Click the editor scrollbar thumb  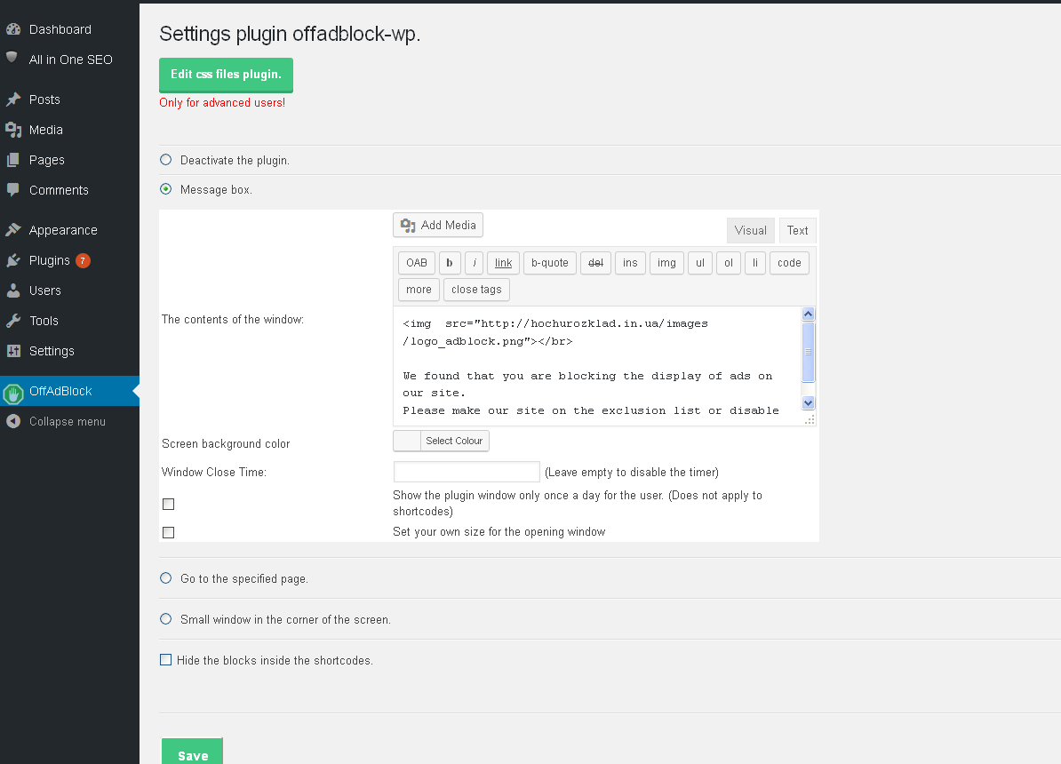coord(808,352)
